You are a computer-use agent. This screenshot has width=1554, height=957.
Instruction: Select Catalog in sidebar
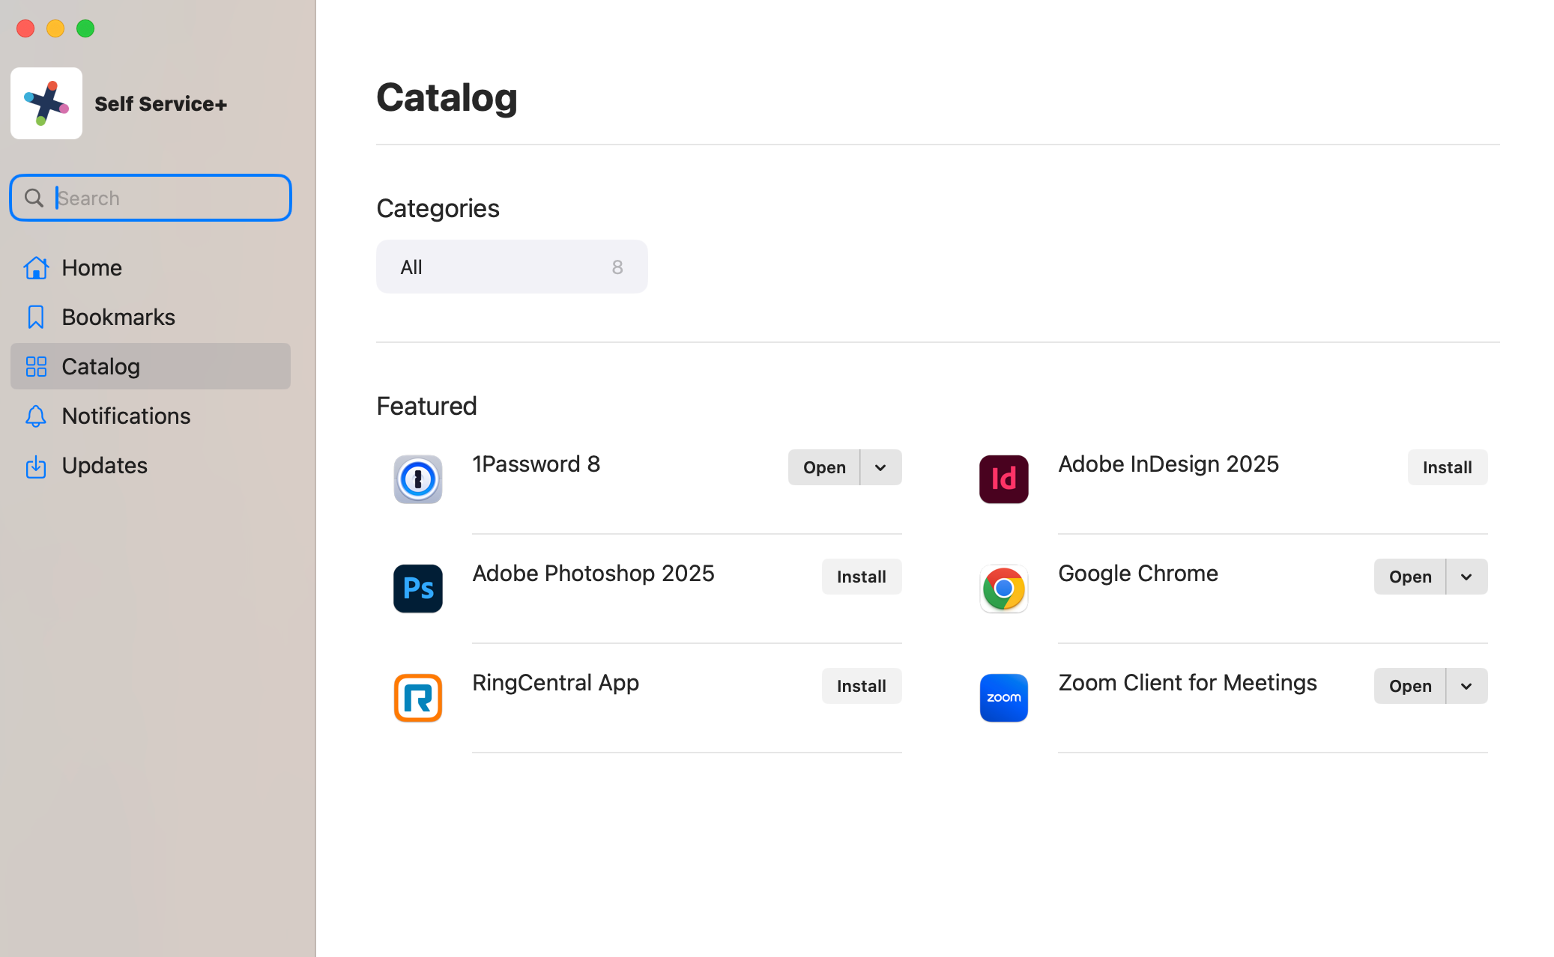pos(151,366)
